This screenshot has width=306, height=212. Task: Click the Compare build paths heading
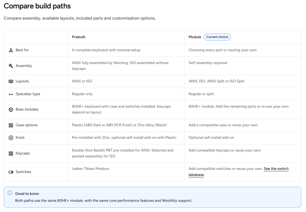(x=37, y=6)
